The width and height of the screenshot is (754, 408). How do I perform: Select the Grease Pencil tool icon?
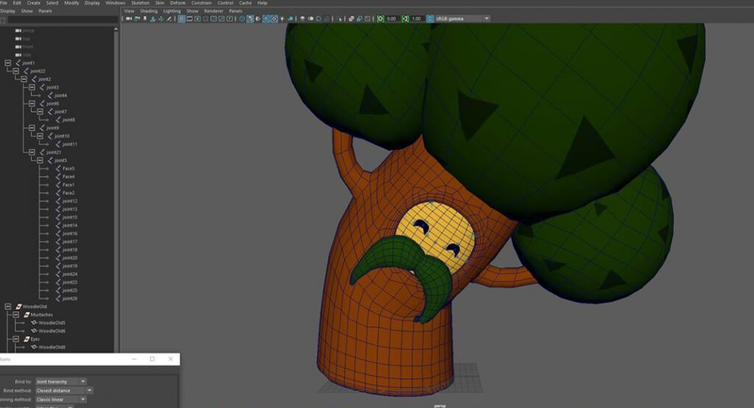169,18
